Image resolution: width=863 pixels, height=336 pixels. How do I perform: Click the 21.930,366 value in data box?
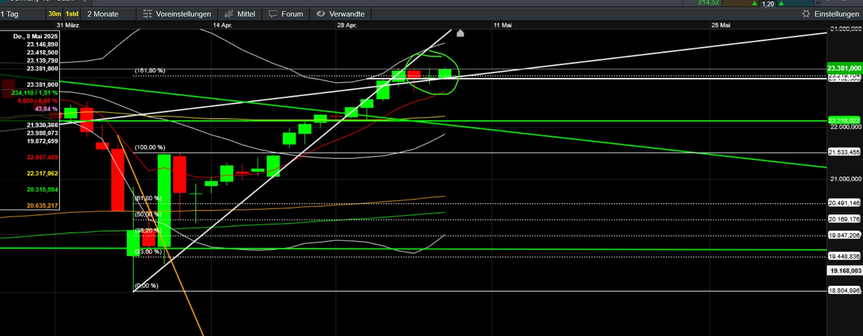42,125
